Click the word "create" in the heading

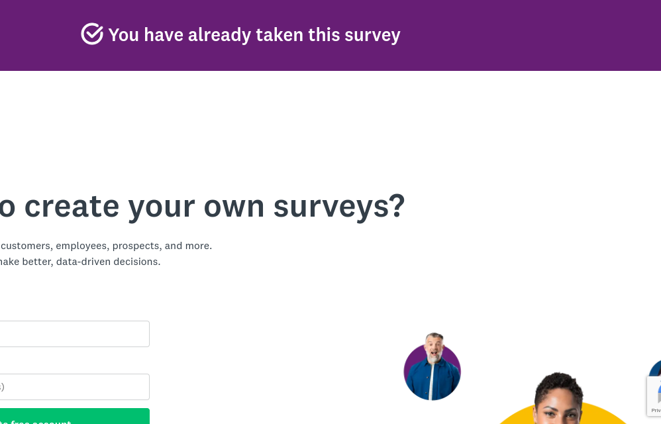(72, 206)
